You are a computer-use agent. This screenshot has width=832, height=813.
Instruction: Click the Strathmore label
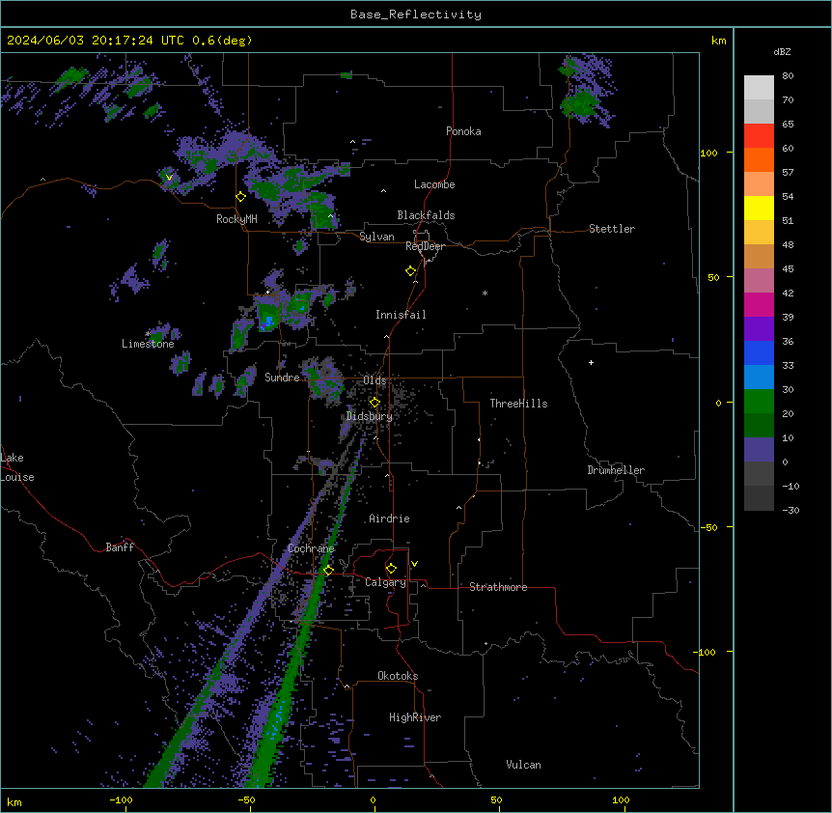[498, 587]
